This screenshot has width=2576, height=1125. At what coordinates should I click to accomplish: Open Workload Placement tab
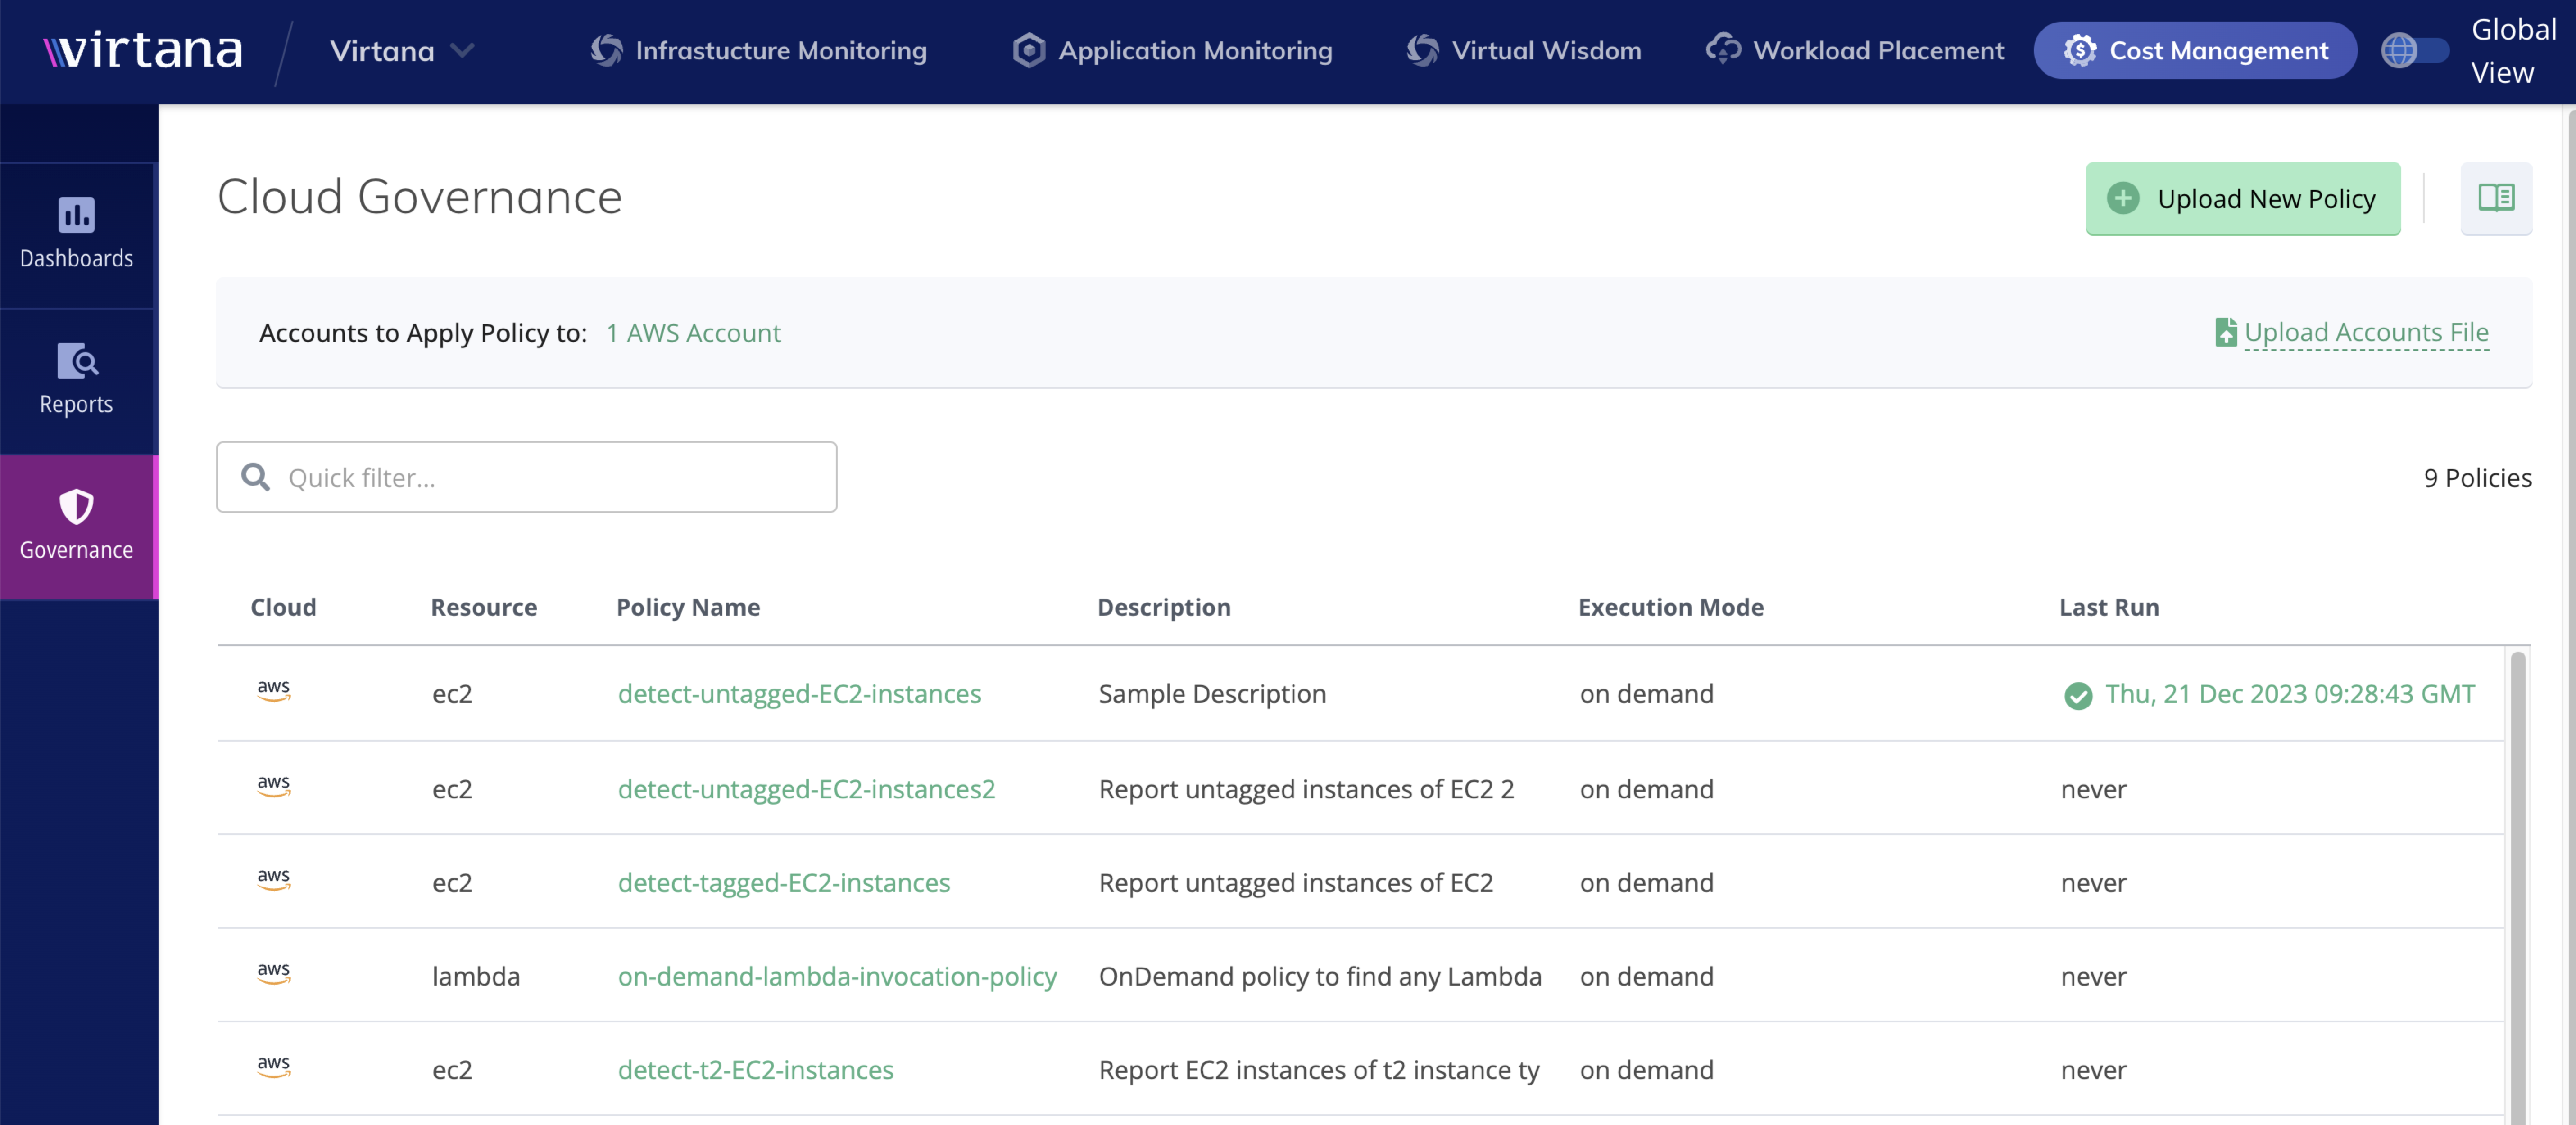point(1855,51)
